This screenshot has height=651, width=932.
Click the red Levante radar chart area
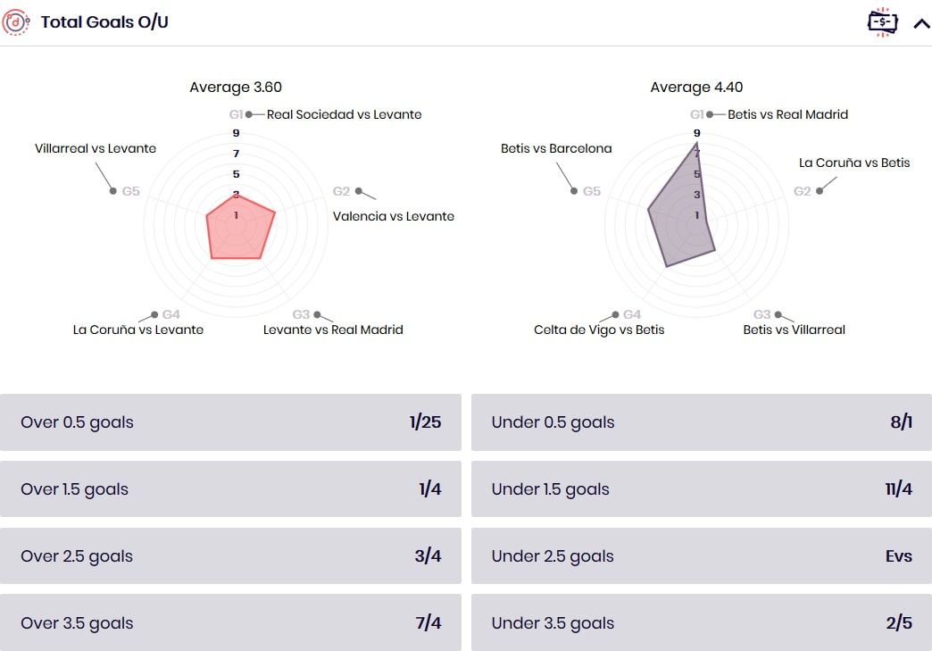pos(238,229)
